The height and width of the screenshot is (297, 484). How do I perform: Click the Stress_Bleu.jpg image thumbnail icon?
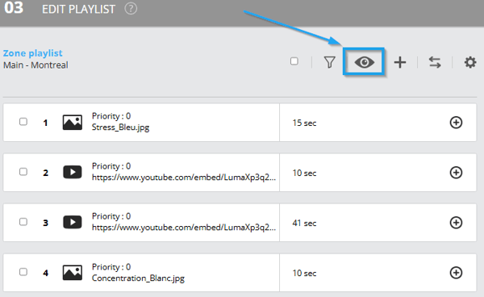pos(73,123)
